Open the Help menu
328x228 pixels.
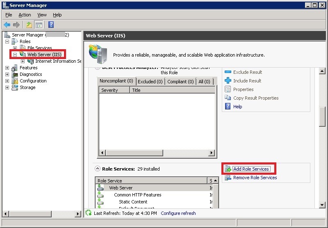pos(57,15)
